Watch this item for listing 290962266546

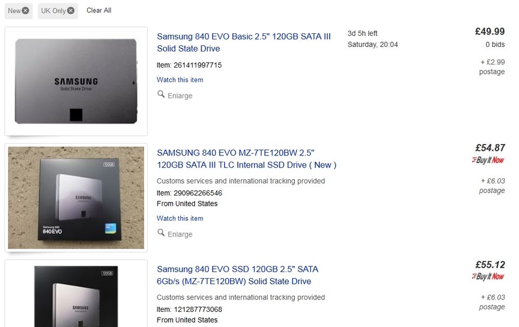coord(180,218)
